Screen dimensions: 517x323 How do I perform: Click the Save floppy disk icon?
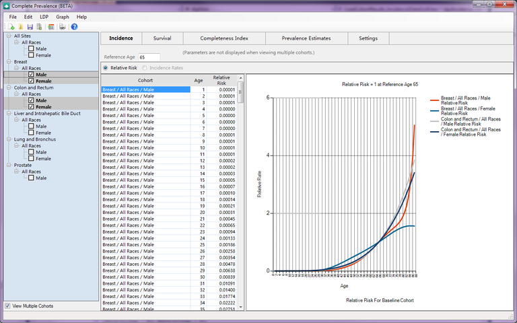point(32,27)
